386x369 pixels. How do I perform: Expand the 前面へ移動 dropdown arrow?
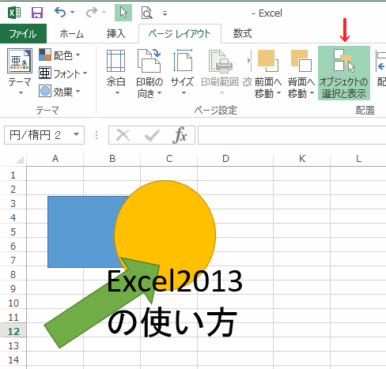(278, 93)
